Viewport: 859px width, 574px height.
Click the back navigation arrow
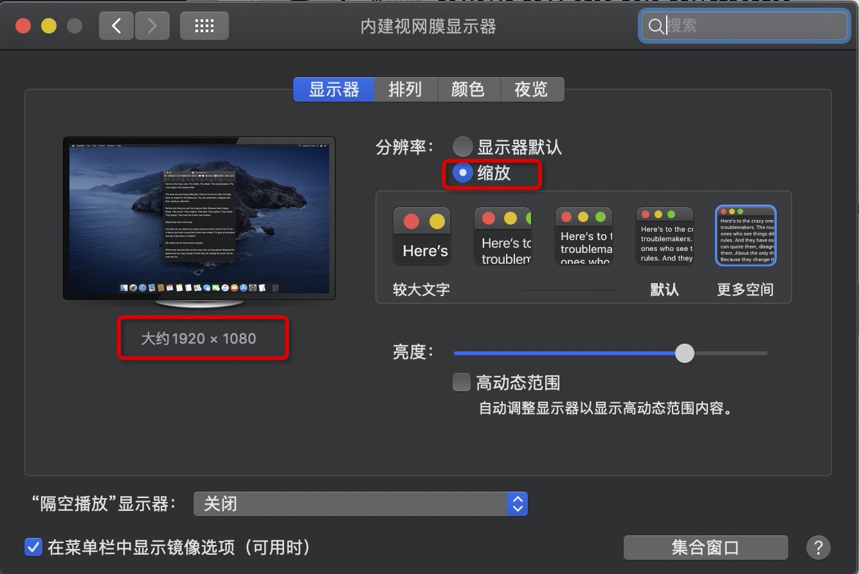pos(116,26)
